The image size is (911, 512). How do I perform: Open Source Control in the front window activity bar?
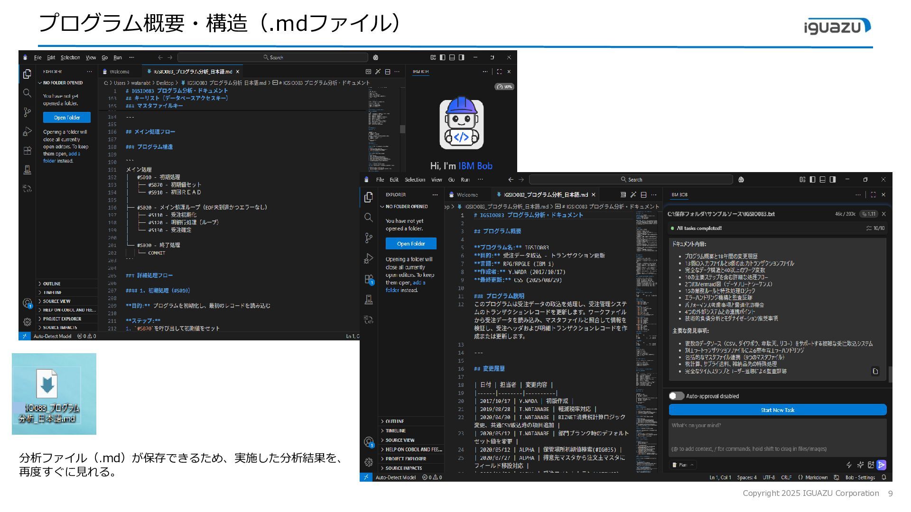pos(369,238)
